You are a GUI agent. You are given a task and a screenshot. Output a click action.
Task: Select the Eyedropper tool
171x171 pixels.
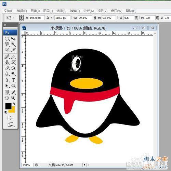coord(13,92)
